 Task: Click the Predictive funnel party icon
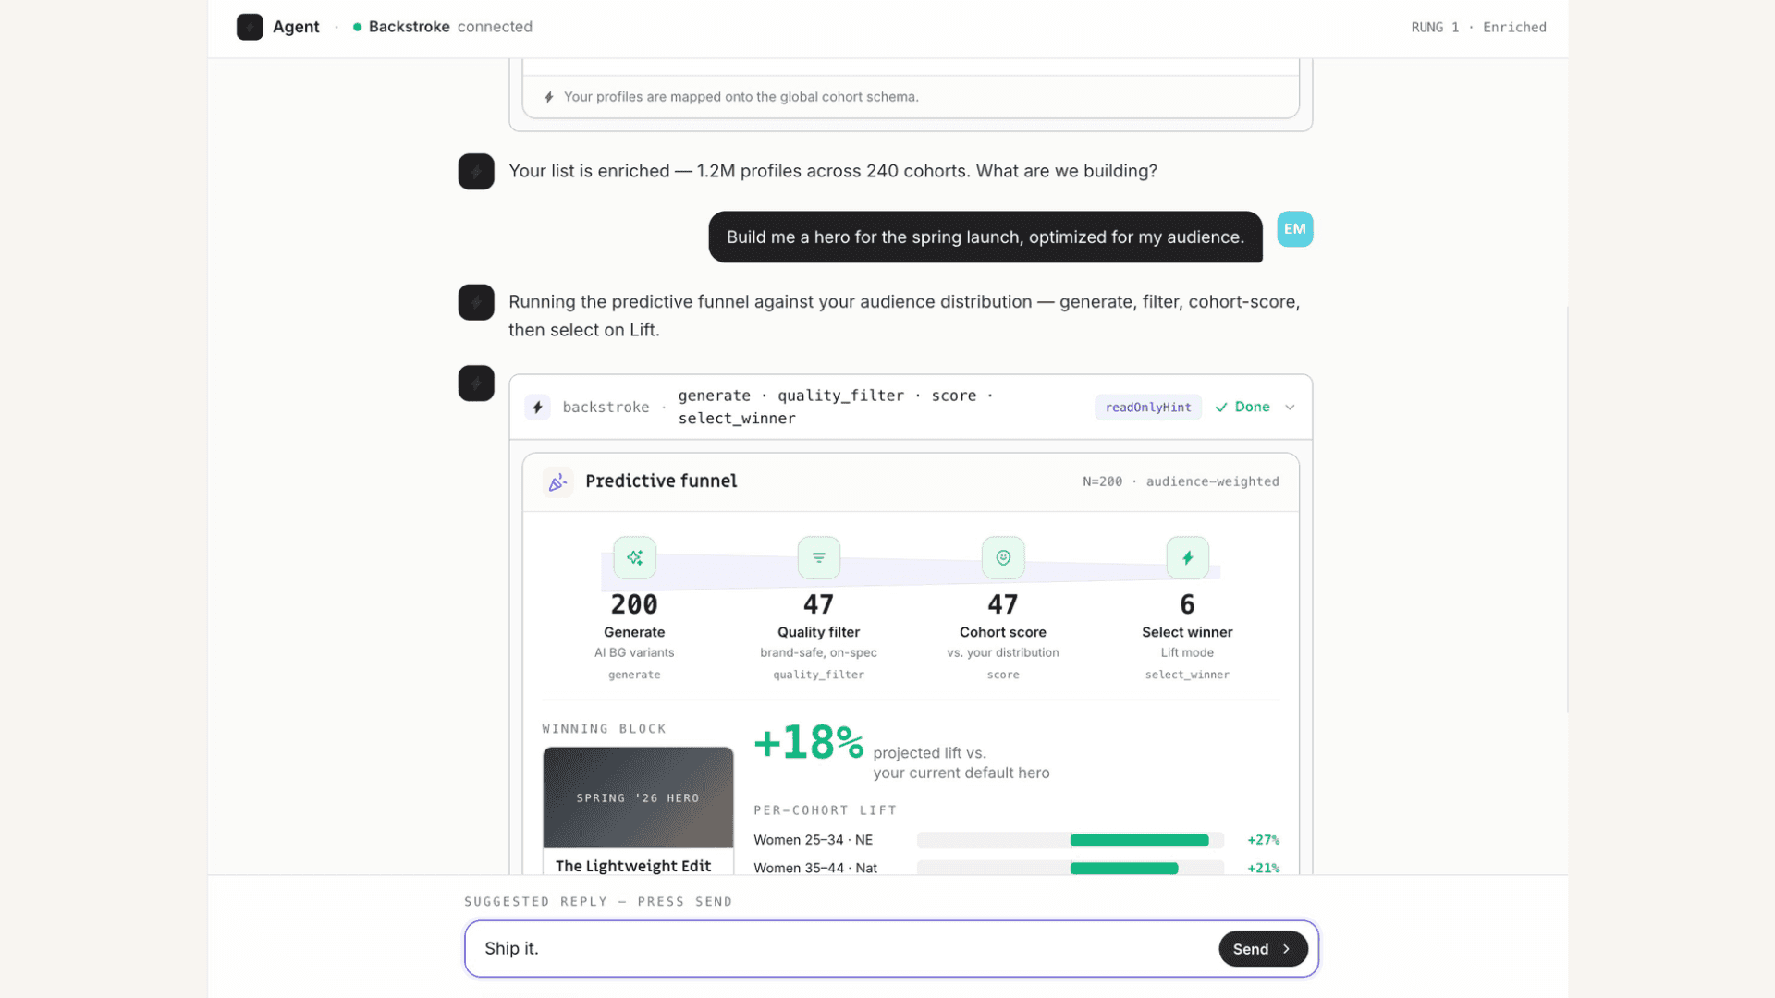coord(557,481)
